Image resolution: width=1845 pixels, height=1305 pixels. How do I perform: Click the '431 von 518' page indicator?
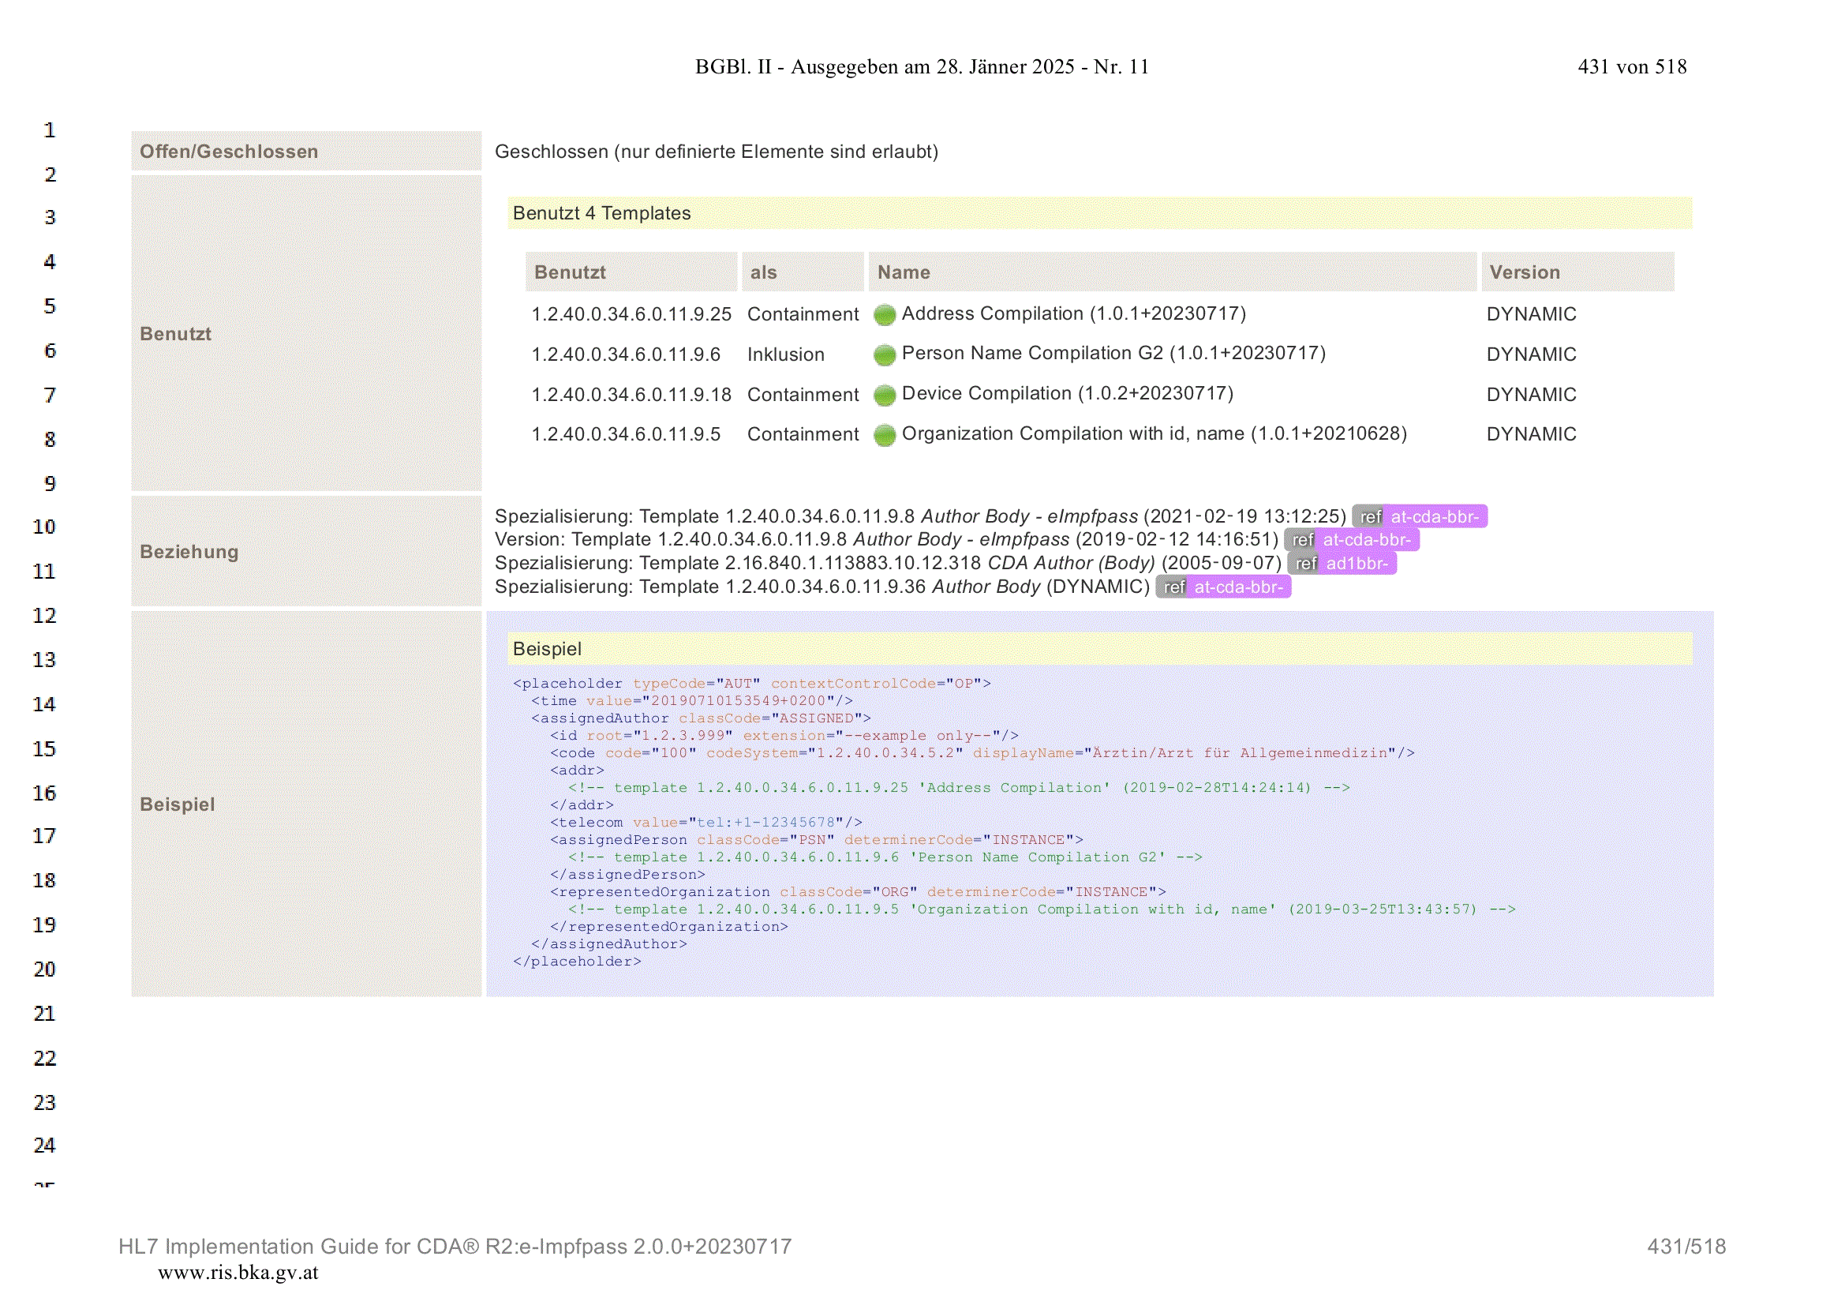coord(1632,67)
